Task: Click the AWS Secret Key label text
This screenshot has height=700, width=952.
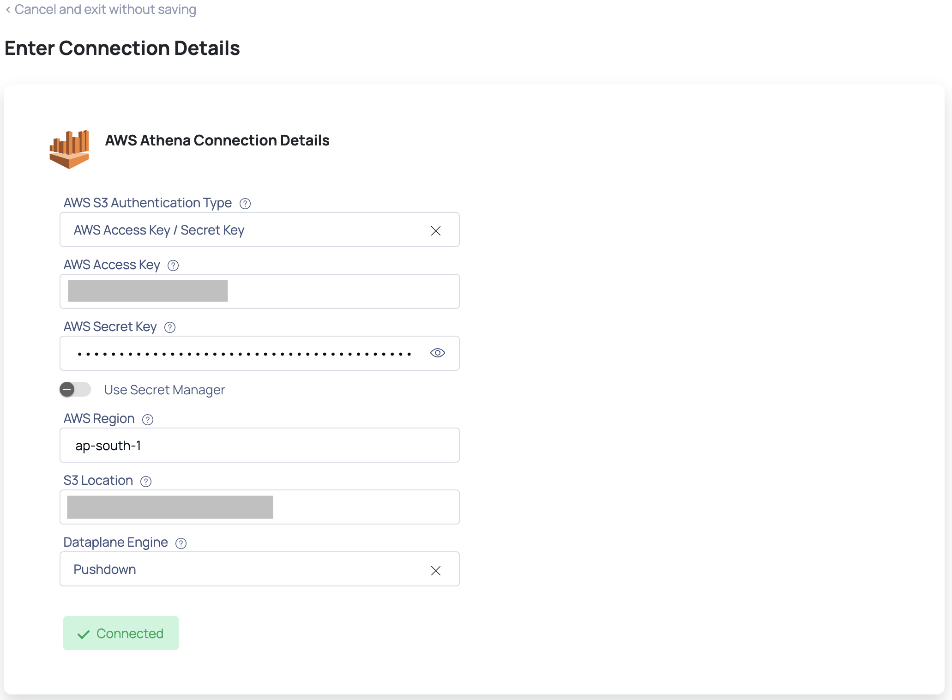Action: coord(110,327)
